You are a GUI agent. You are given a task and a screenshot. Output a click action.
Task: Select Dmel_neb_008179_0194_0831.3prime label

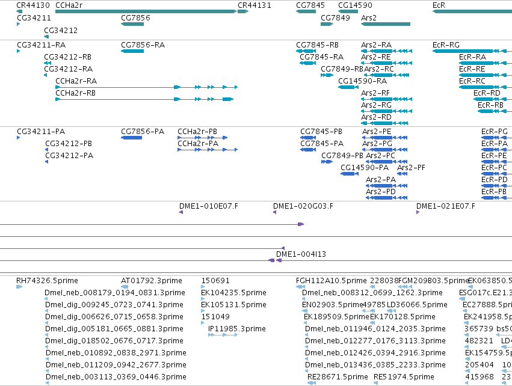[115, 293]
